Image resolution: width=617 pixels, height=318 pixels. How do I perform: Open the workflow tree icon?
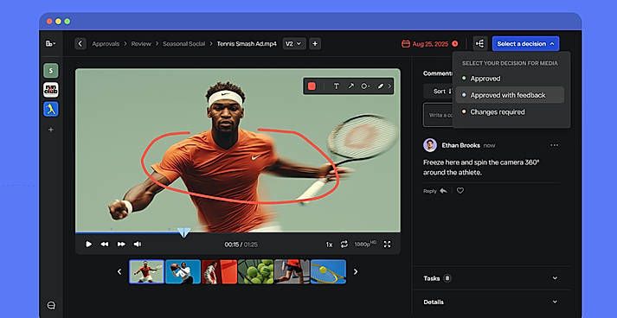[x=480, y=43]
